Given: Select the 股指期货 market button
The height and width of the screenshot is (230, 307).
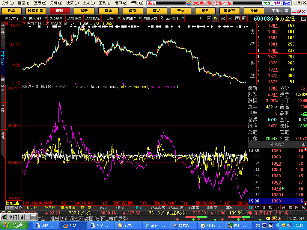Looking at the screenshot, I should point(35,11).
